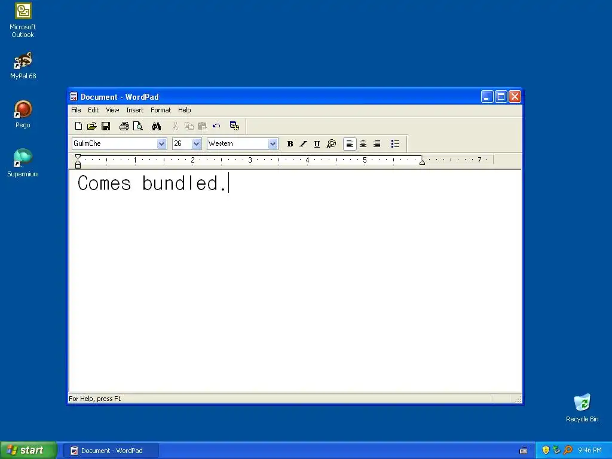Expand the Western font script dropdown

coord(273,143)
